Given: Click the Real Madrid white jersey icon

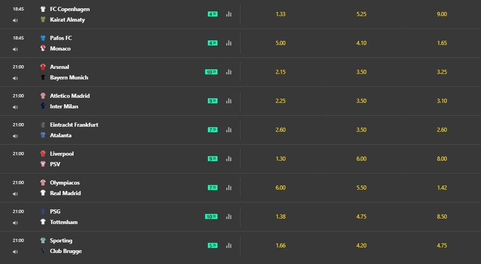Looking at the screenshot, I should pyautogui.click(x=43, y=193).
